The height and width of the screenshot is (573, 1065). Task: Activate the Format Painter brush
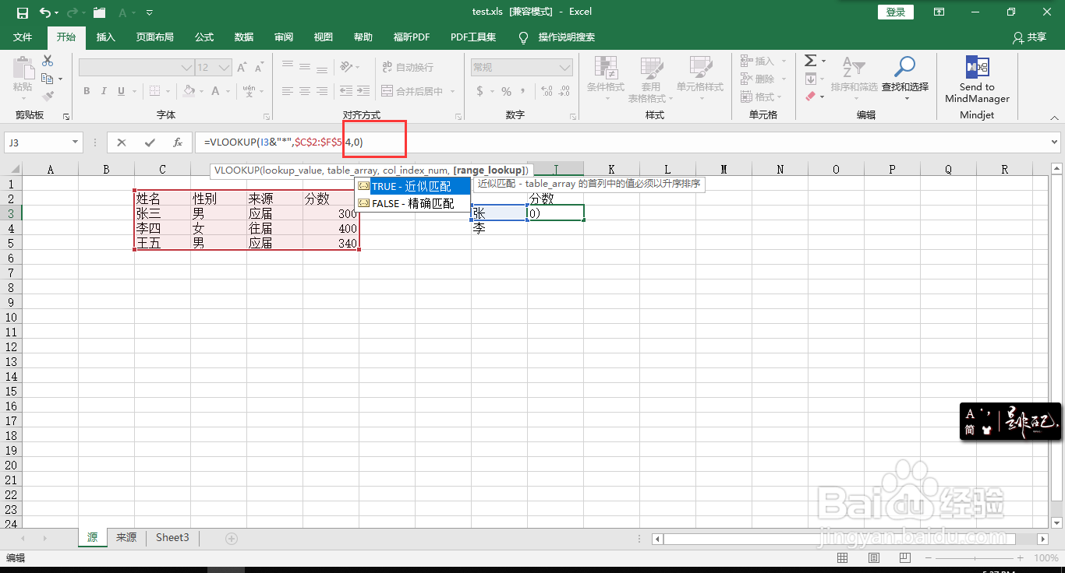tap(48, 97)
